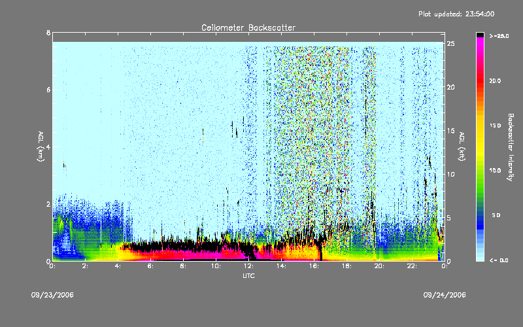
Task: Click the 'Ceilometer Backscatter' chart title
Action: 248,27
